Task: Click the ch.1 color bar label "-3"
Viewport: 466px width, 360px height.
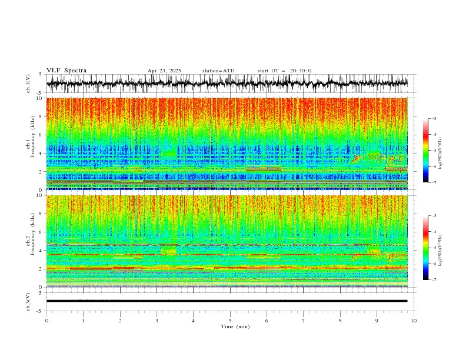Action: (x=434, y=118)
